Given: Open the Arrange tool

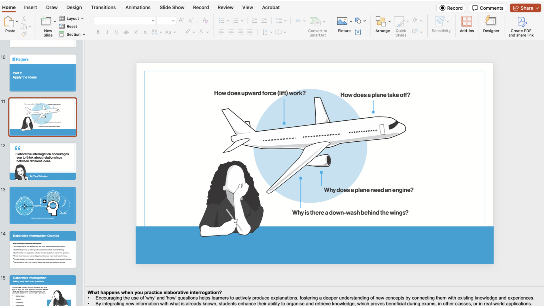Looking at the screenshot, I should 382,25.
